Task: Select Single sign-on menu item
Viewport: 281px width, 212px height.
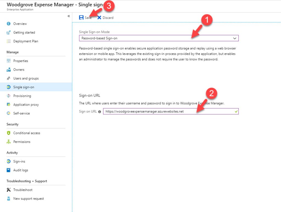Action: 36,87
